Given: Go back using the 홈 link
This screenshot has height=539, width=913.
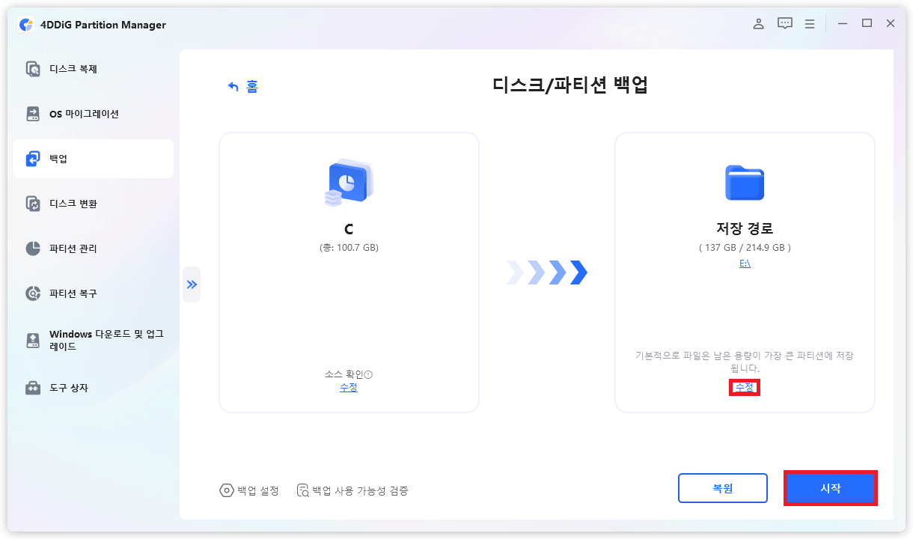Looking at the screenshot, I should click(243, 86).
